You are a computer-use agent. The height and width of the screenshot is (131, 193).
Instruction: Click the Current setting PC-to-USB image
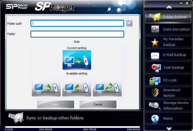click(77, 60)
